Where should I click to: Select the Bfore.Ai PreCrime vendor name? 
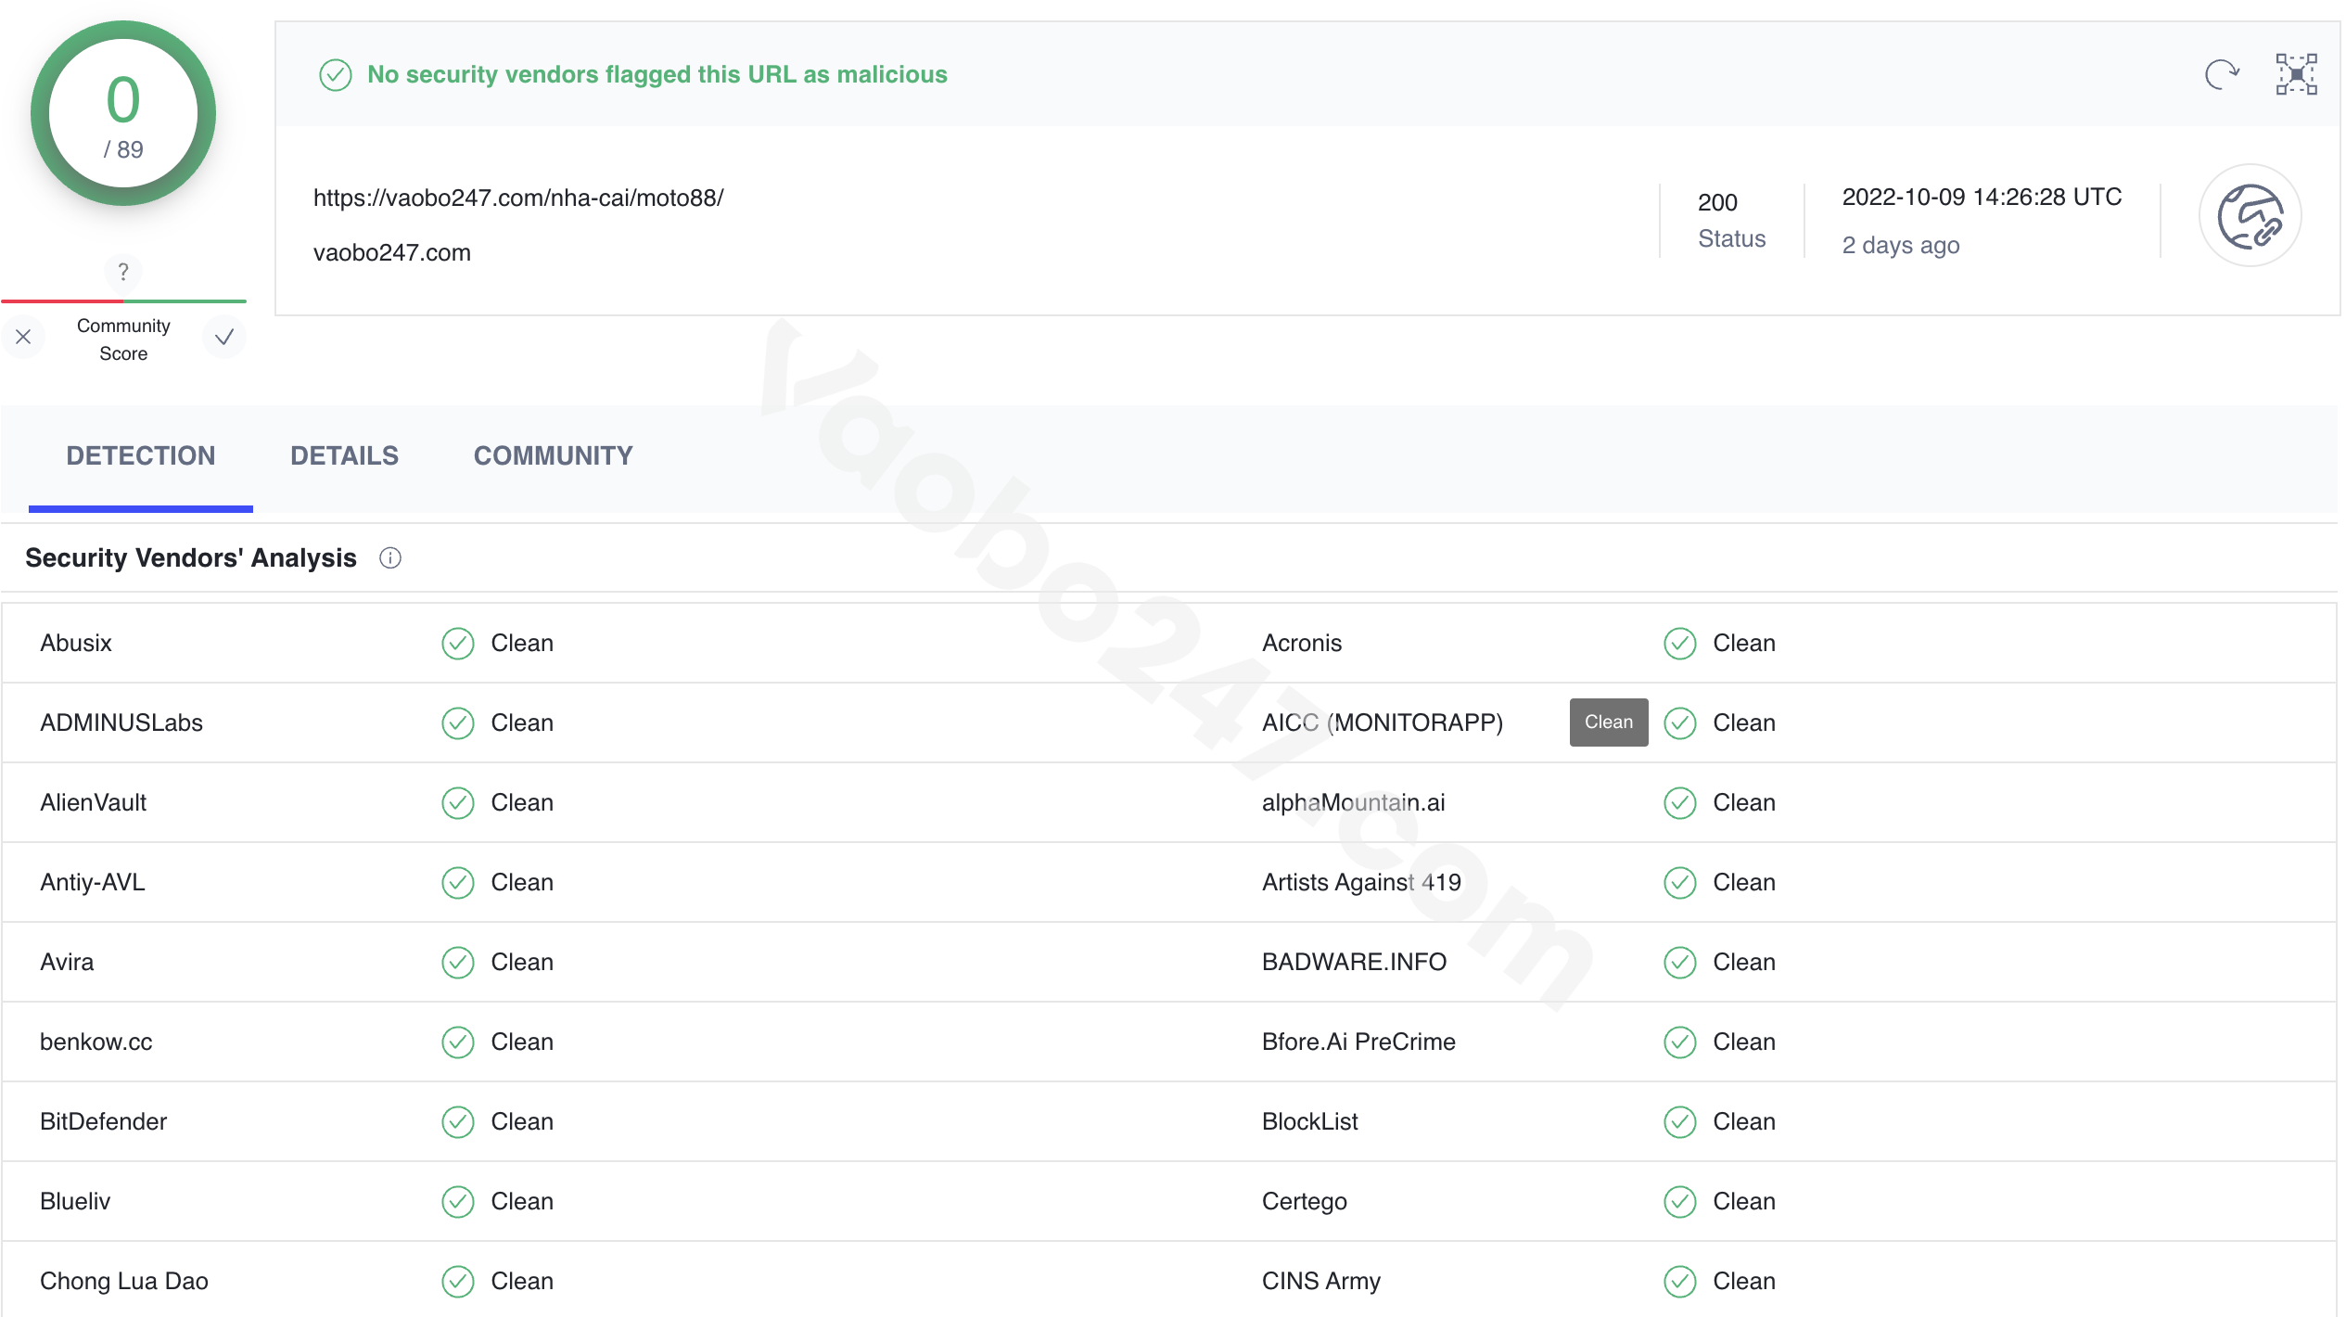point(1359,1042)
